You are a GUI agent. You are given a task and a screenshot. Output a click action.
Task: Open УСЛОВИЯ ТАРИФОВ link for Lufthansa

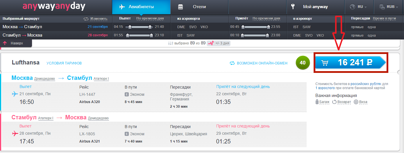(x=64, y=63)
